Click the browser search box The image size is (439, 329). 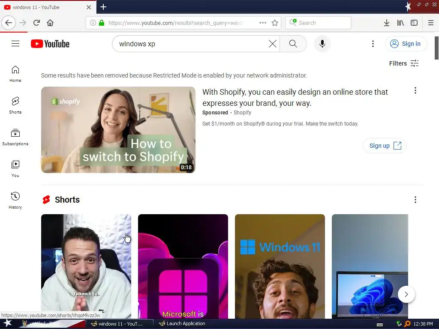[x=318, y=23]
